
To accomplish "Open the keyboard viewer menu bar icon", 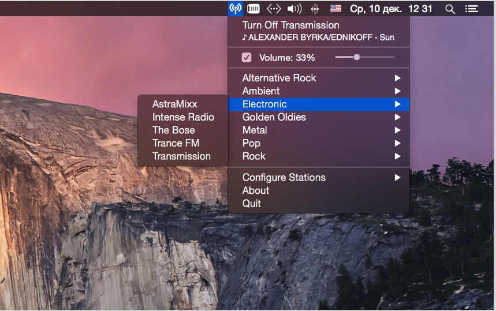I will pyautogui.click(x=253, y=9).
